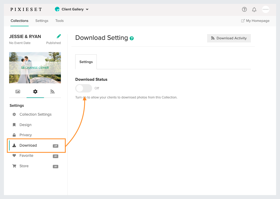Open My Homepage link
The width and height of the screenshot is (280, 199).
(255, 21)
